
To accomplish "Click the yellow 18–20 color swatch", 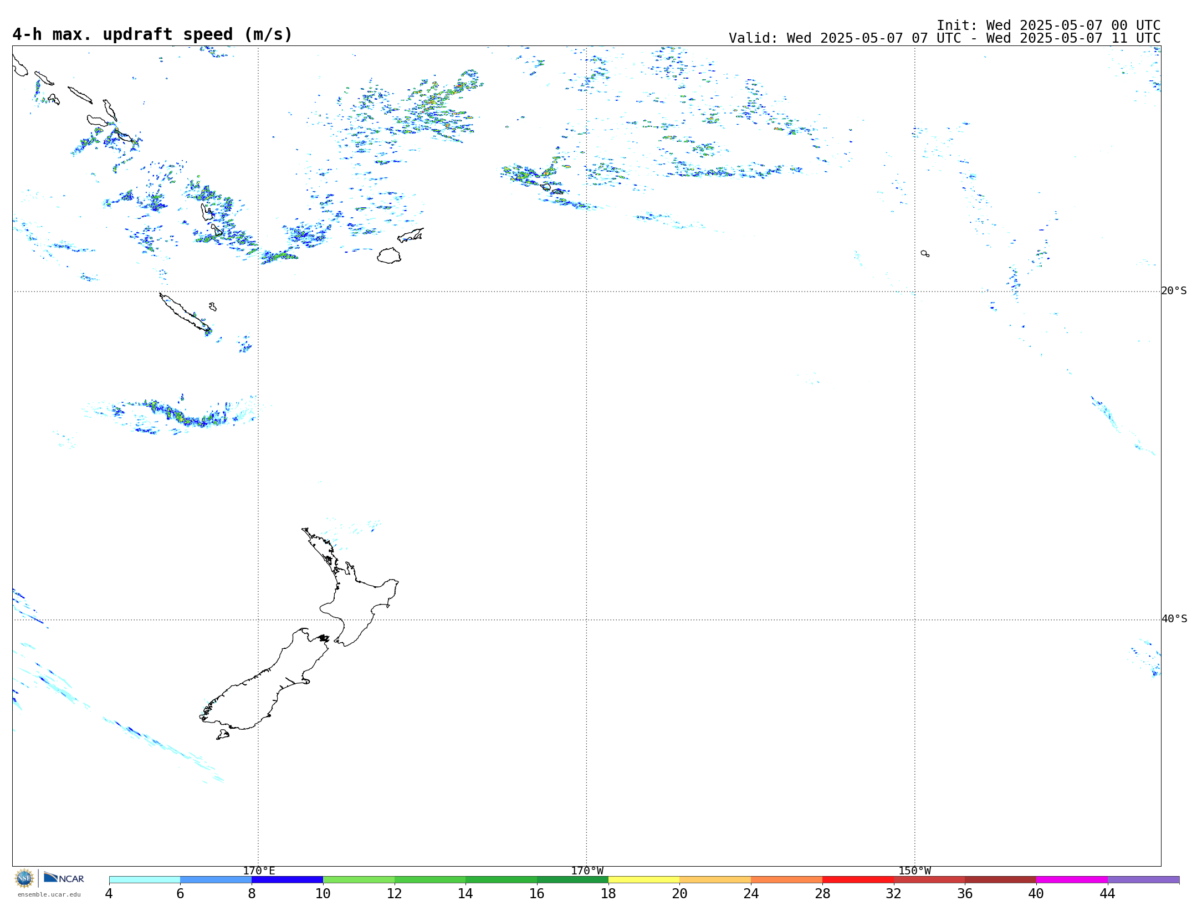I will tap(644, 880).
